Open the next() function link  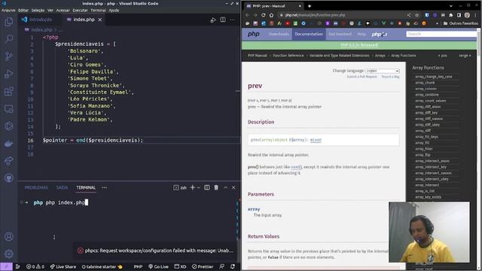pos(296,167)
